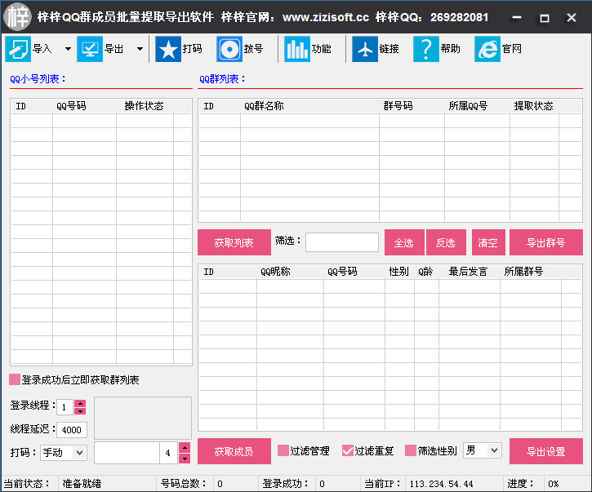
Task: Click the 获取列表 button
Action: pos(234,242)
